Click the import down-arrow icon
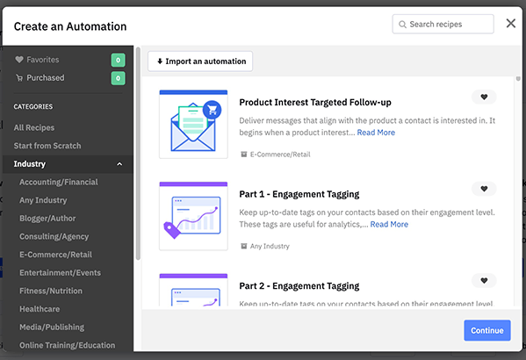 [160, 61]
